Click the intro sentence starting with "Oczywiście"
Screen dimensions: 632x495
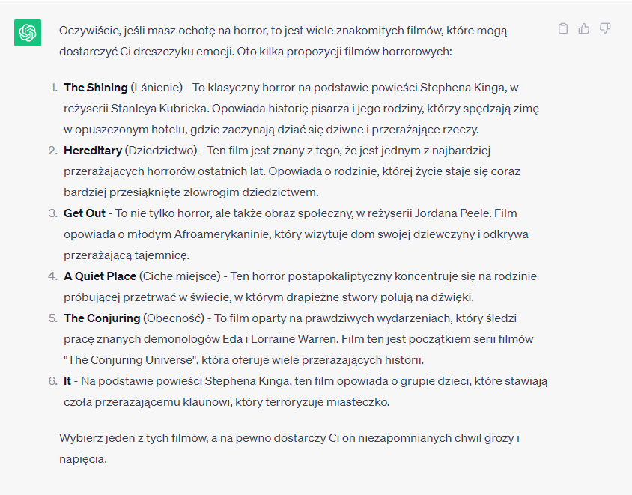coord(283,31)
